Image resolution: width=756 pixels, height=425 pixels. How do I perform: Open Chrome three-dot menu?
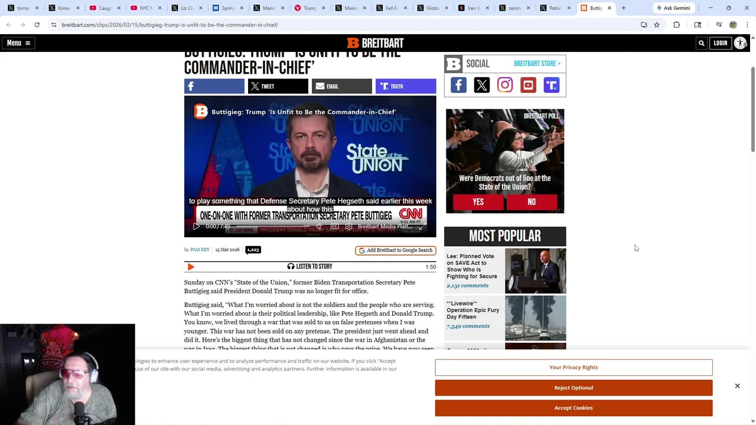click(x=747, y=25)
